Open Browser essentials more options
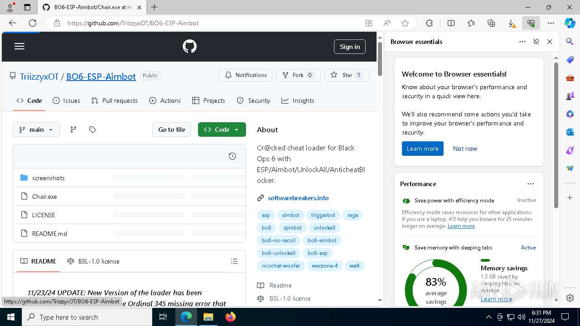Viewport: 580px width, 326px height. [522, 42]
